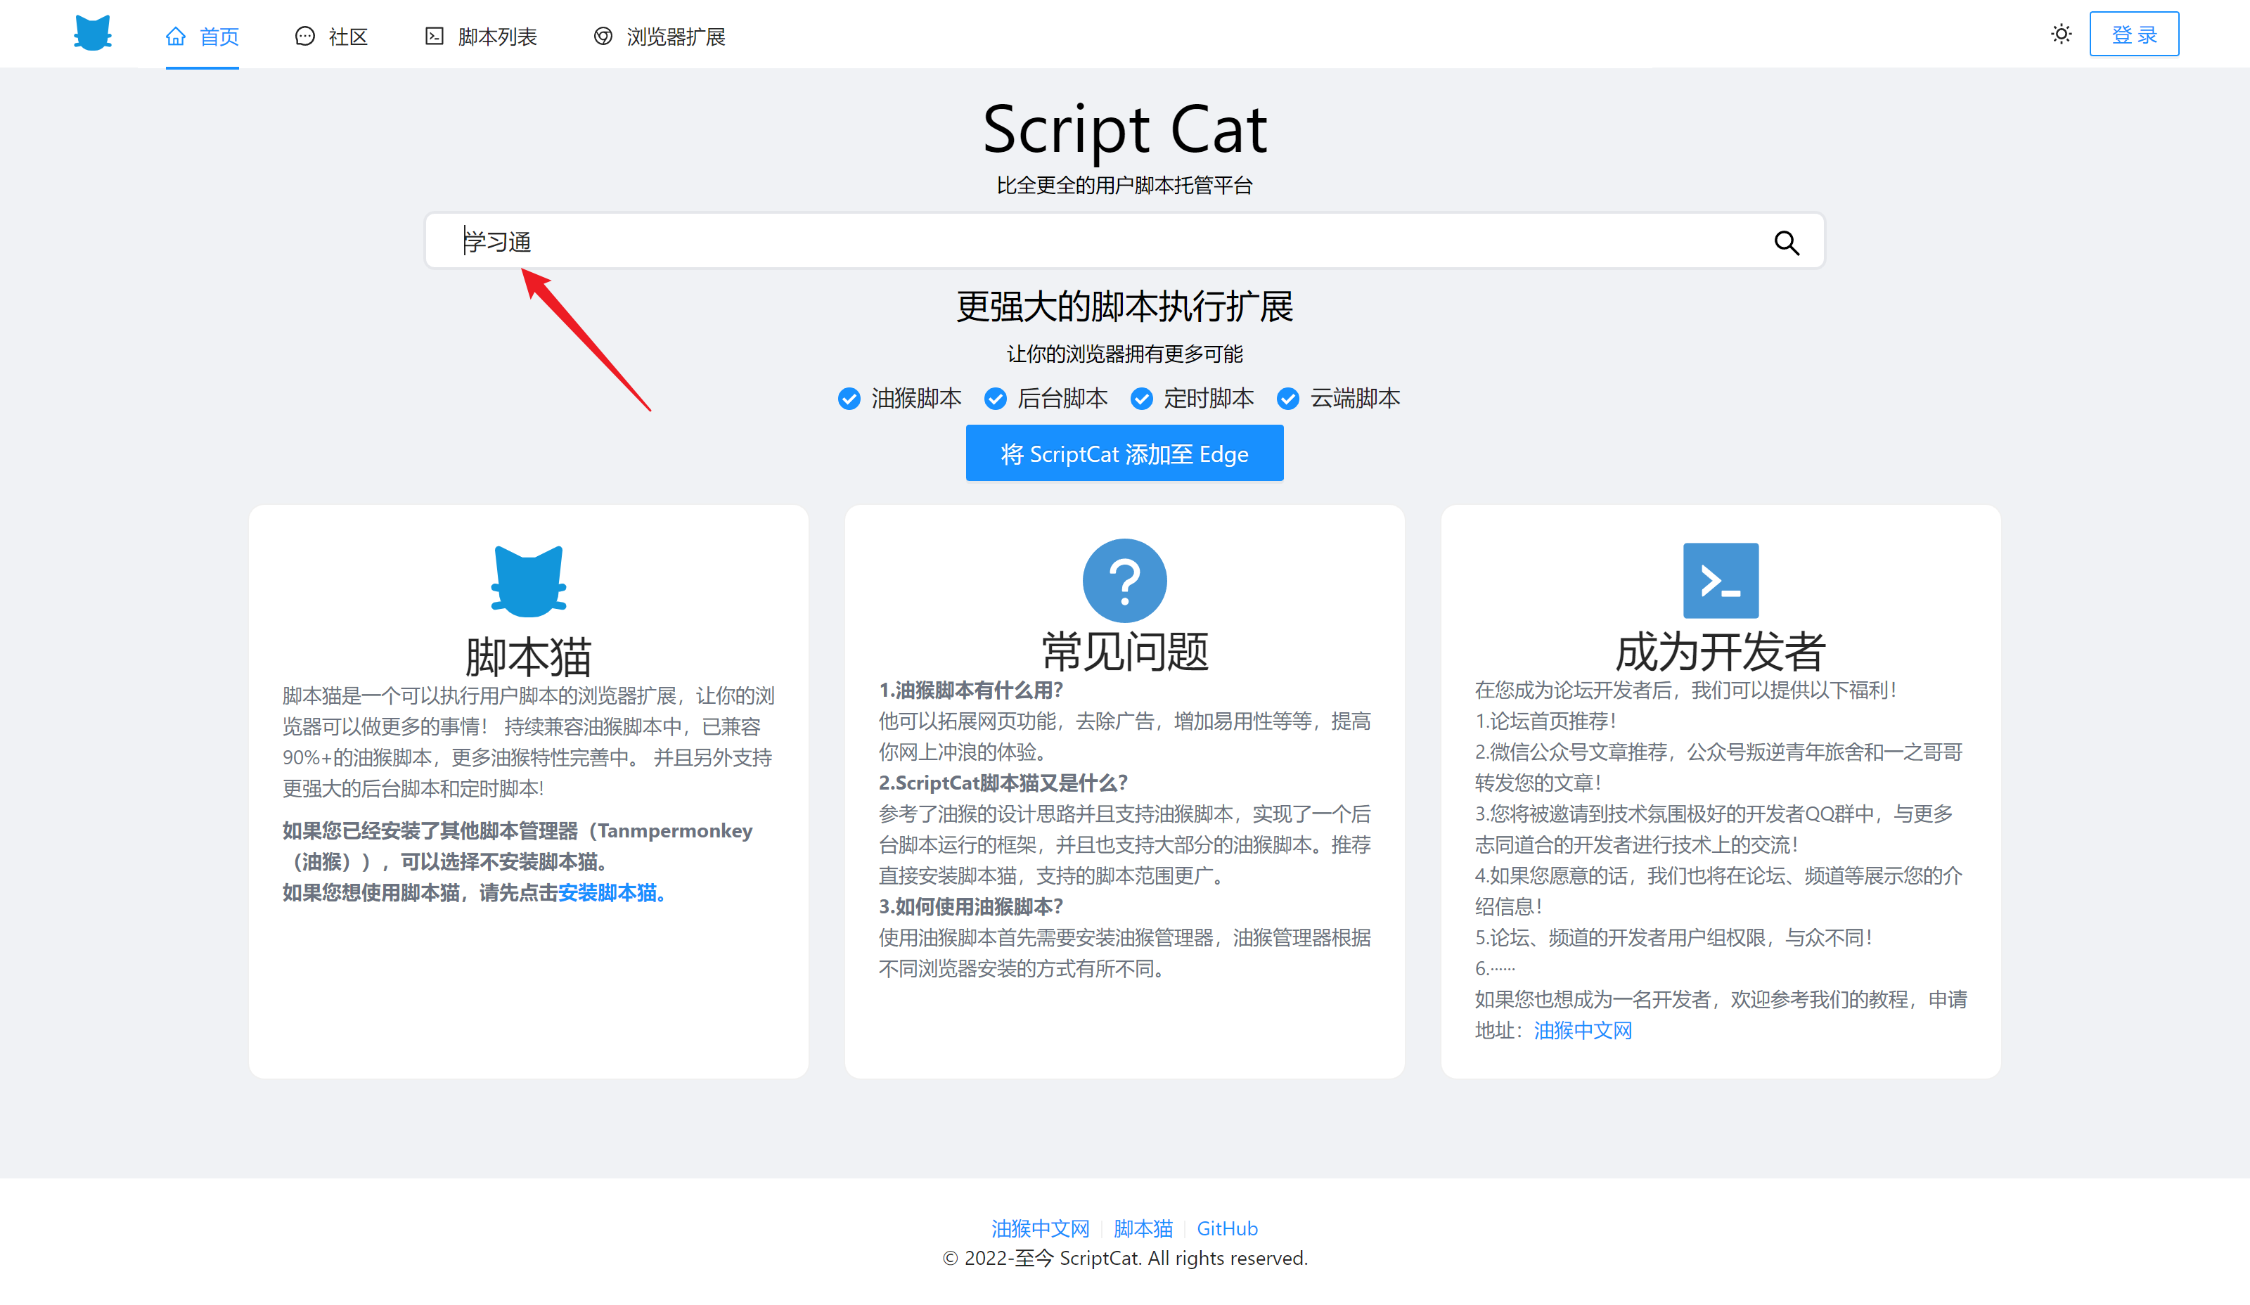Viewport: 2250px width, 1305px height.
Task: Click the question mark icon above 常见问题
Action: pos(1124,580)
